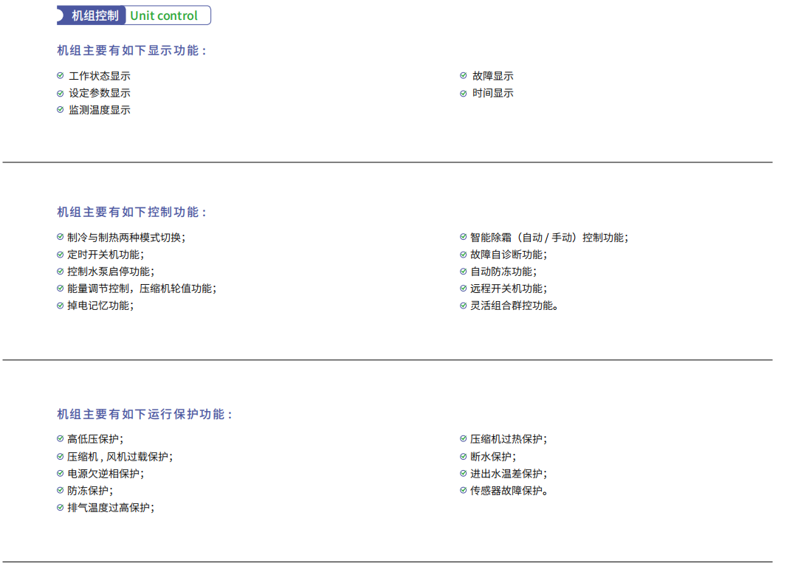Image resolution: width=812 pixels, height=566 pixels.
Task: Click the check icon beside 故障显示
Action: [x=464, y=76]
